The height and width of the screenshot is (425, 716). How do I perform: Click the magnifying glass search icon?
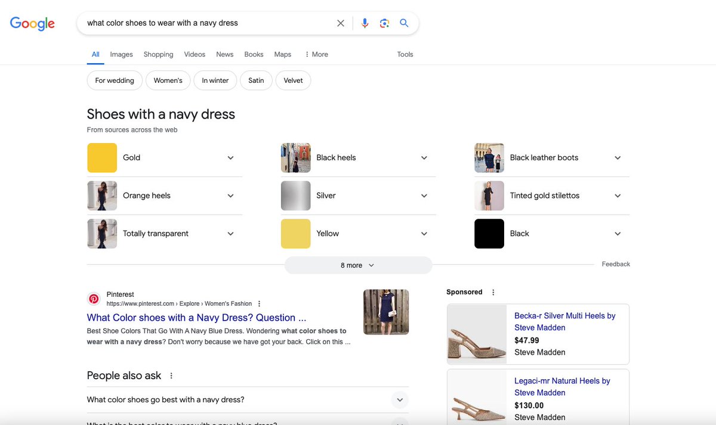pyautogui.click(x=404, y=23)
